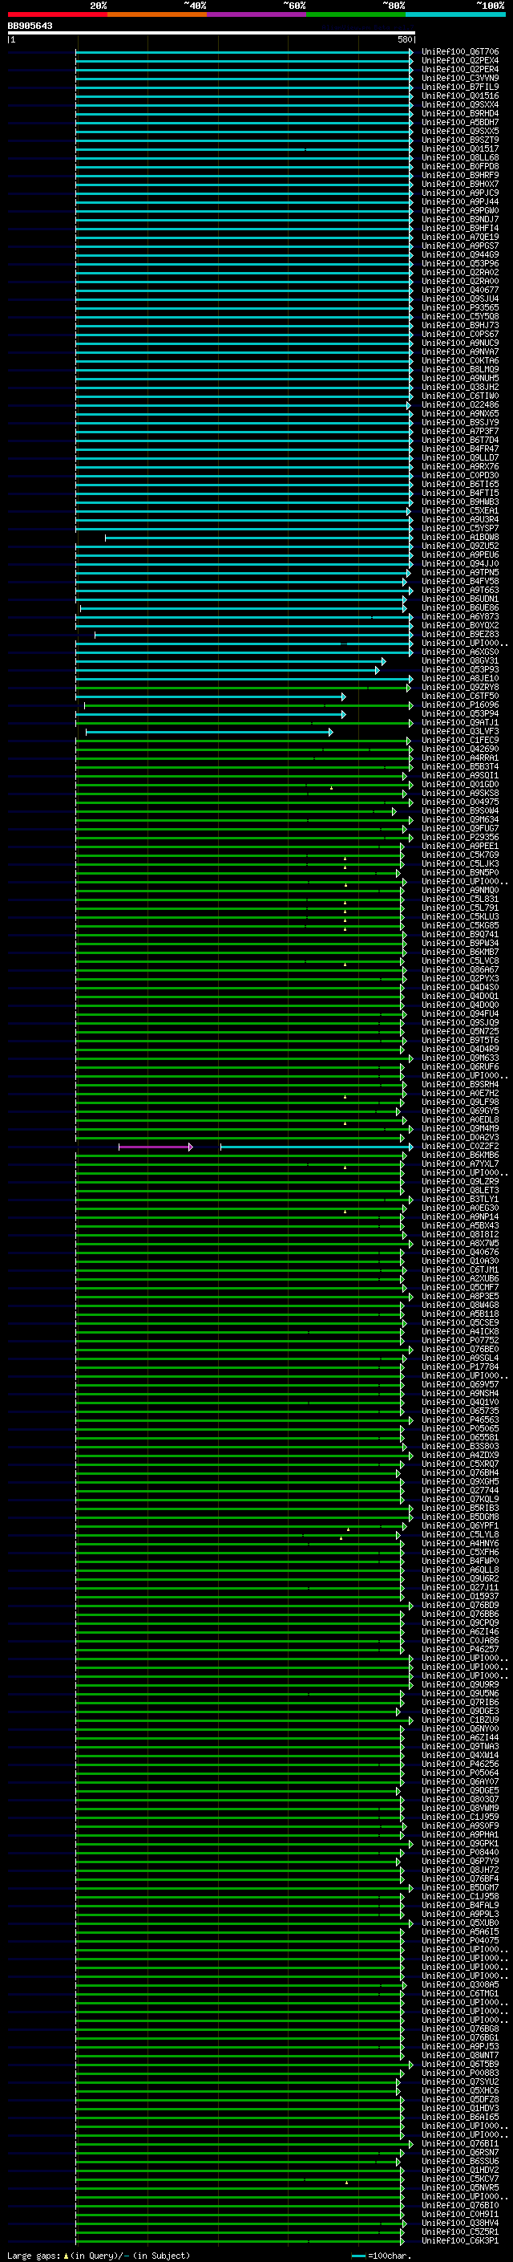Viewport: 513px width, 2262px height.
Task: Click the UniRef100_A9SQI1 hit label
Action: point(459,775)
